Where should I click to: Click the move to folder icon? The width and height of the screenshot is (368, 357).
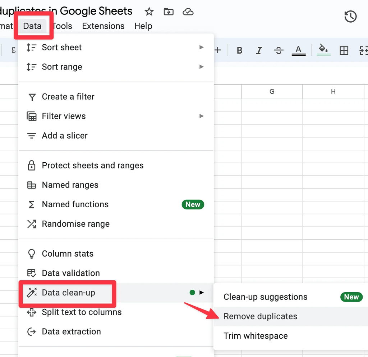[x=168, y=12]
